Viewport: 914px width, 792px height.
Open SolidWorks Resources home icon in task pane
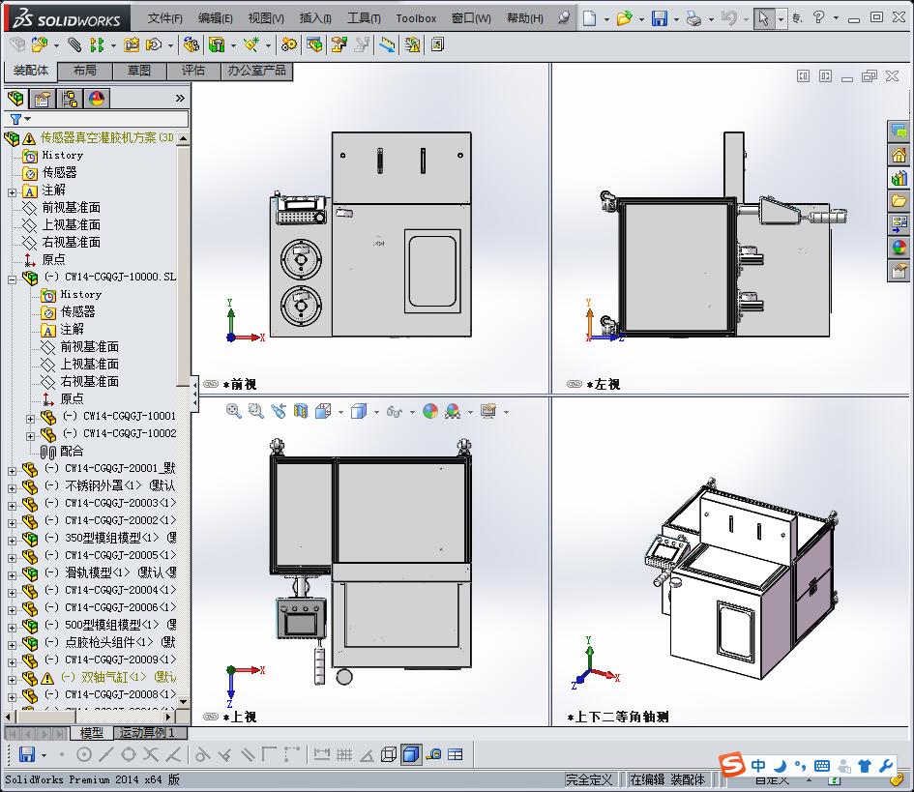pyautogui.click(x=899, y=155)
